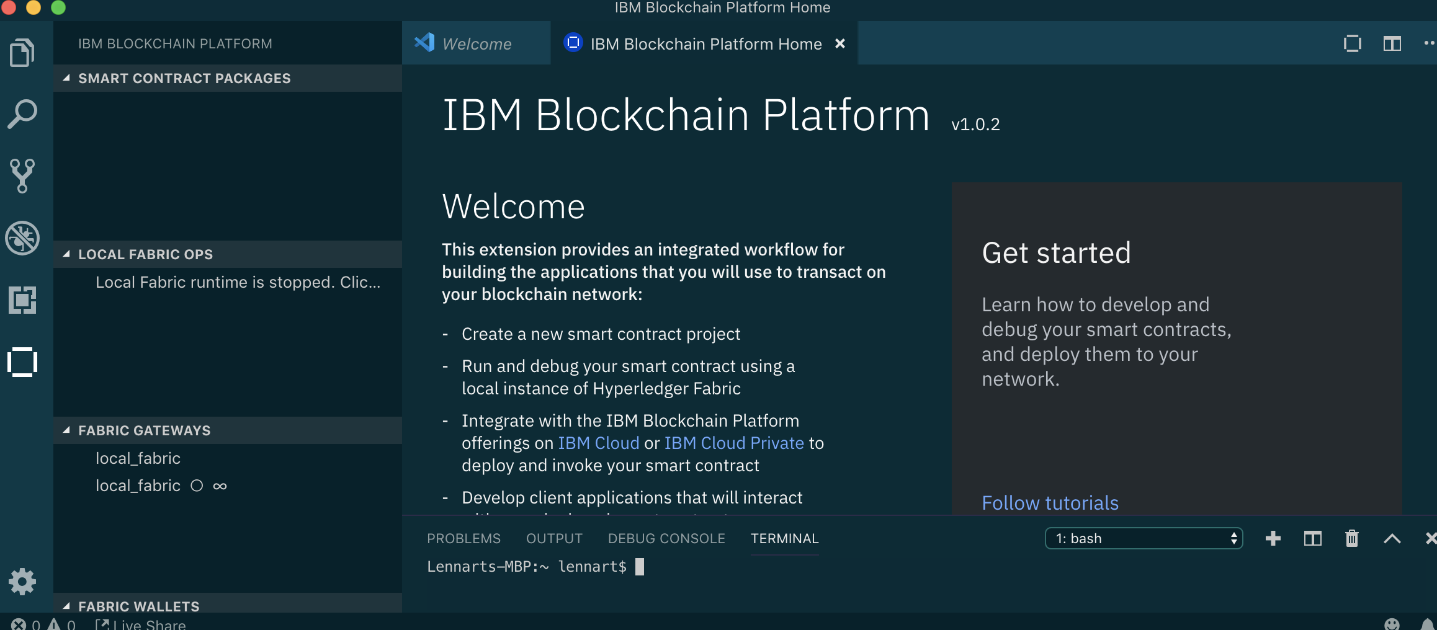Kill the terminal with trash icon
This screenshot has height=630, width=1437.
pyautogui.click(x=1352, y=538)
